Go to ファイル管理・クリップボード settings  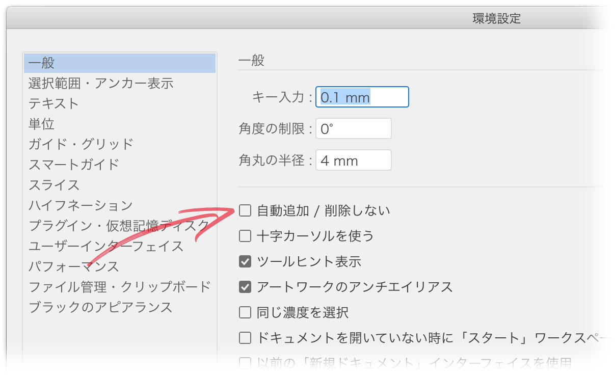[x=120, y=287]
